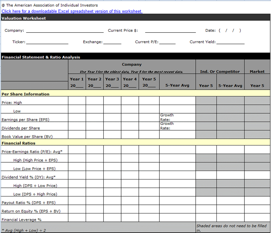The height and width of the screenshot is (233, 271).
Task: Select the Financial Ratios section row
Action: [135, 142]
